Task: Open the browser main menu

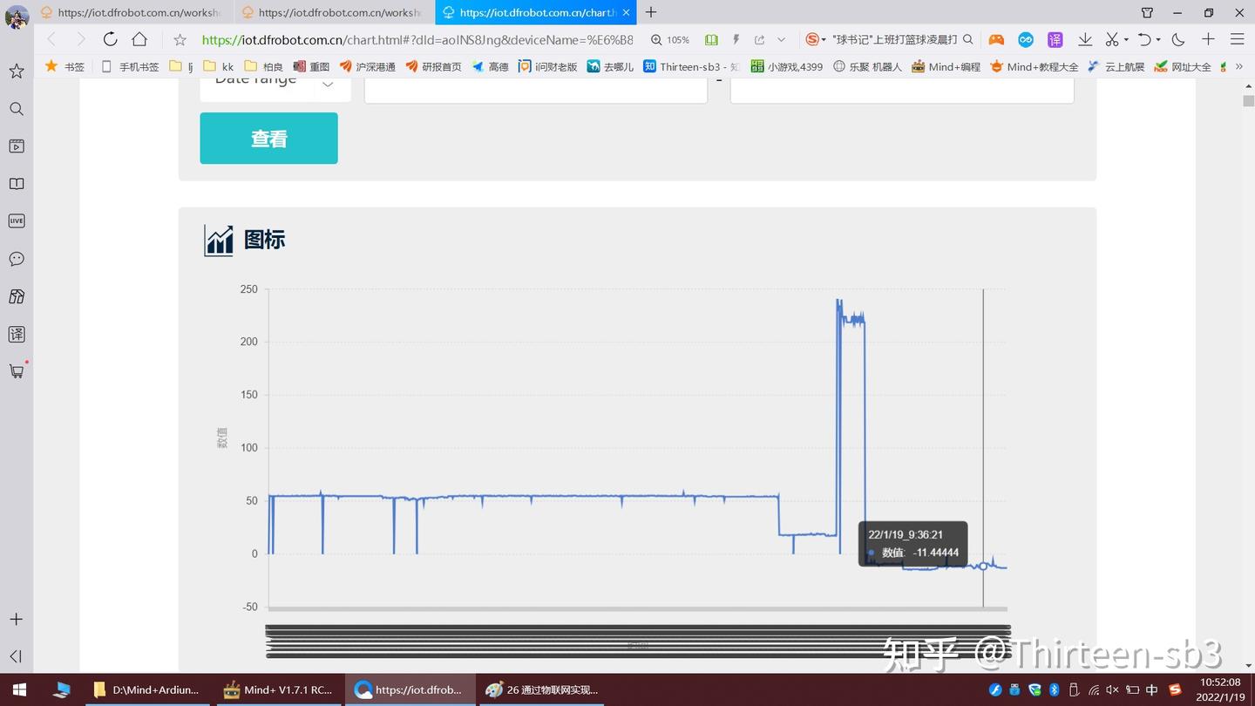Action: 1237,39
